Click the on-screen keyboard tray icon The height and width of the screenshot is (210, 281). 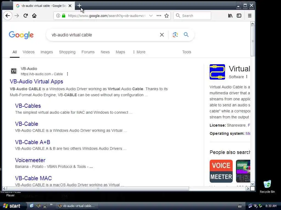240,206
